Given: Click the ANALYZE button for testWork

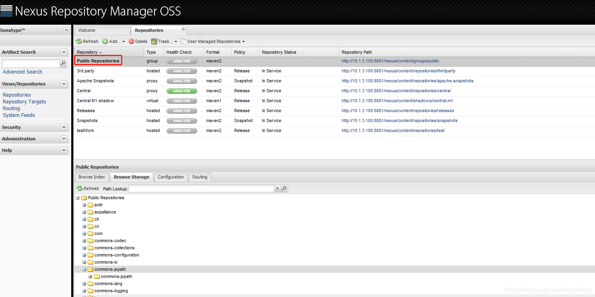Looking at the screenshot, I should 182,131.
